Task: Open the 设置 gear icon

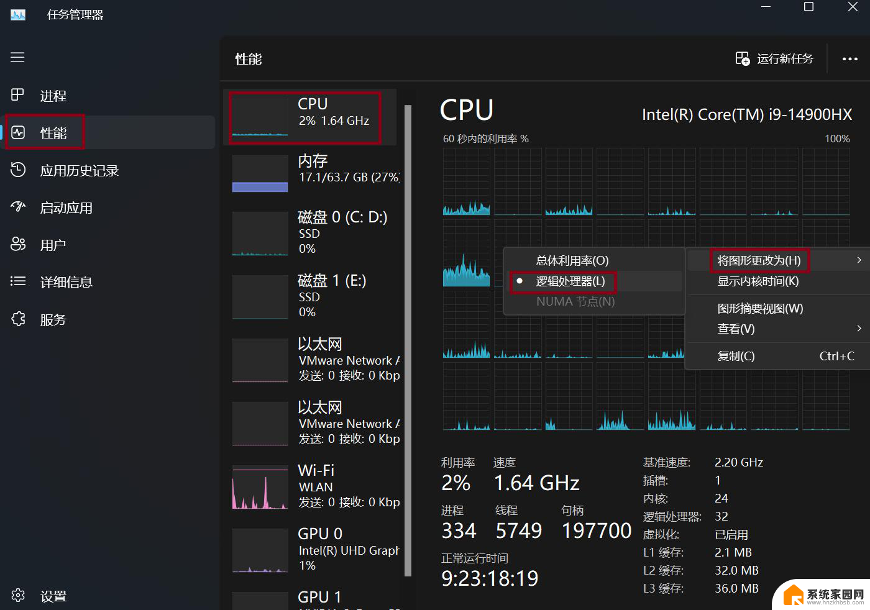Action: tap(18, 595)
